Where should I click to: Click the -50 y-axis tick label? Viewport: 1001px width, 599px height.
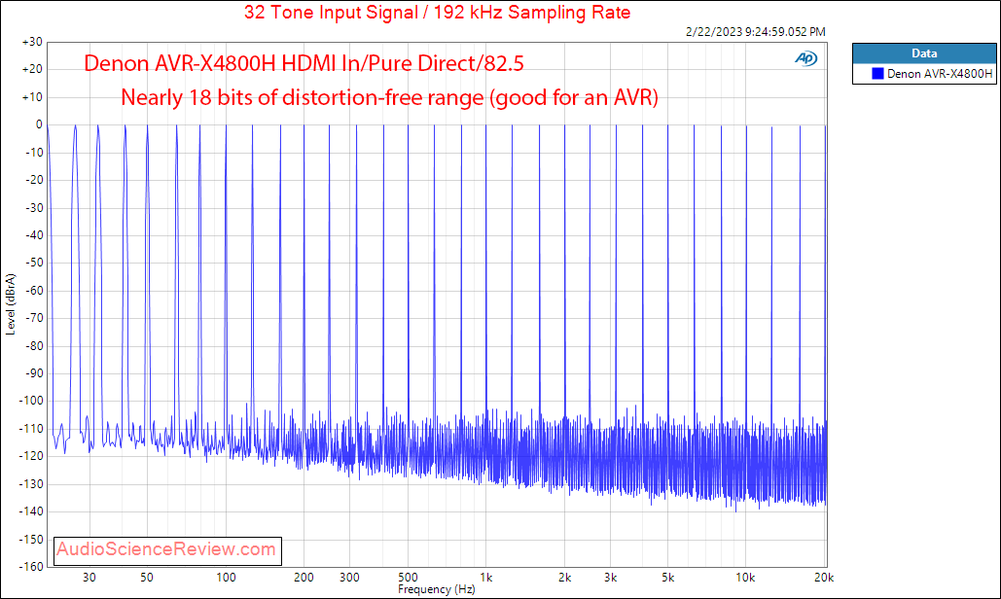click(34, 263)
